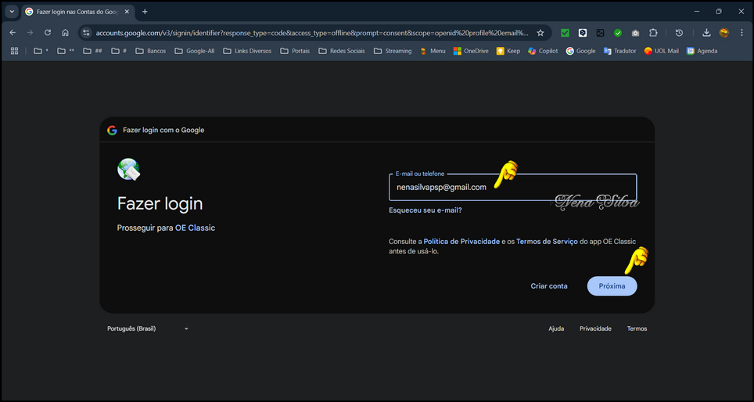Open the double hash bookmark folder
Viewport: 754px width, 402px height.
point(92,51)
